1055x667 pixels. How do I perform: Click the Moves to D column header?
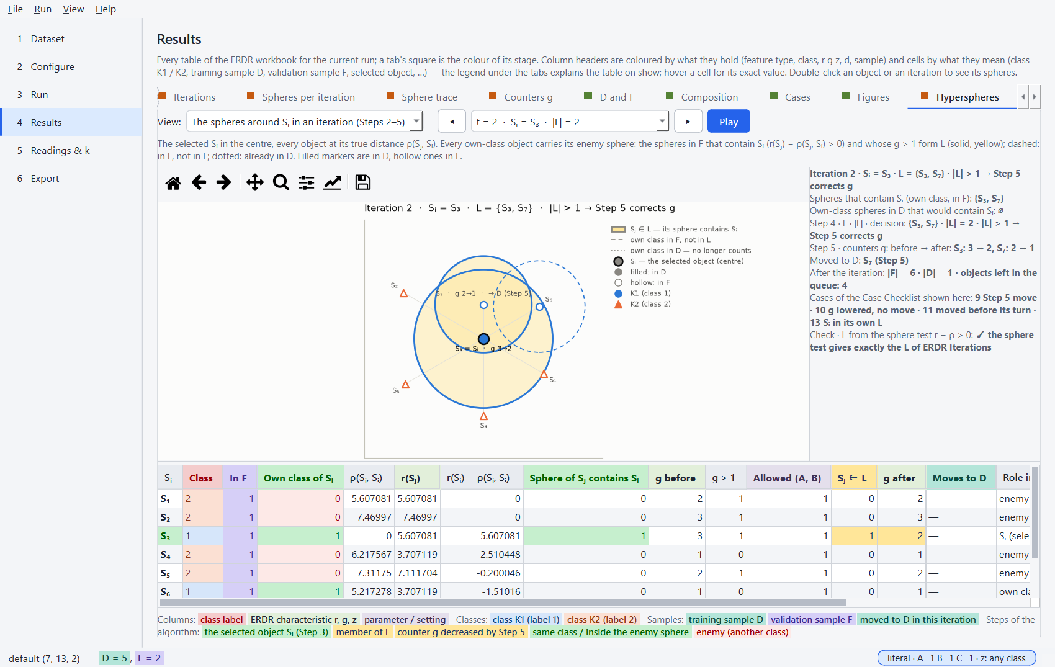pos(960,478)
